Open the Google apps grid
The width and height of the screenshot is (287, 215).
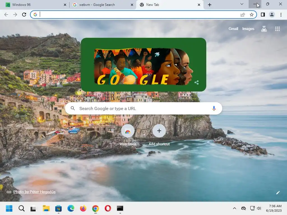pyautogui.click(x=277, y=29)
